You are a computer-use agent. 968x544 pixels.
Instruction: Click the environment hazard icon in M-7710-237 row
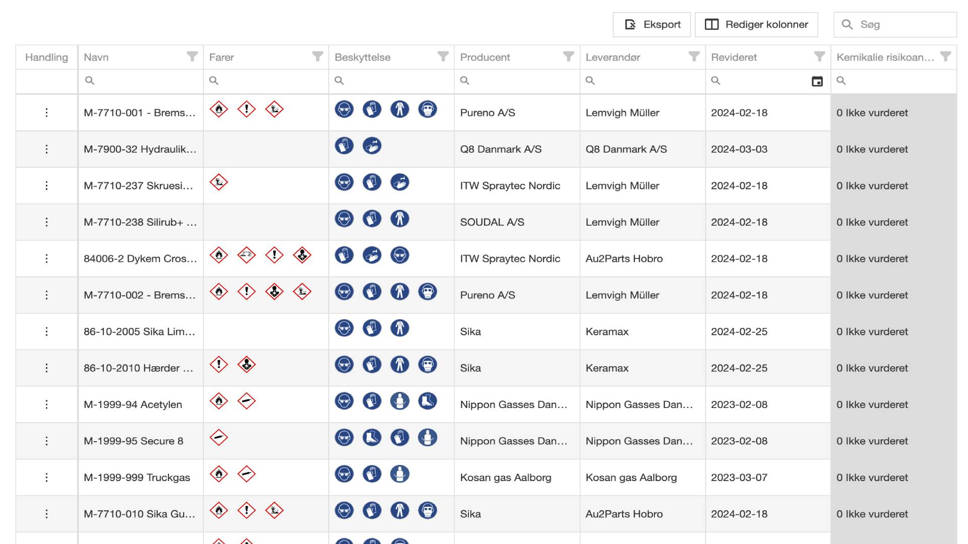[219, 182]
